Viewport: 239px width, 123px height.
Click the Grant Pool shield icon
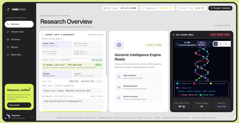[180, 8]
